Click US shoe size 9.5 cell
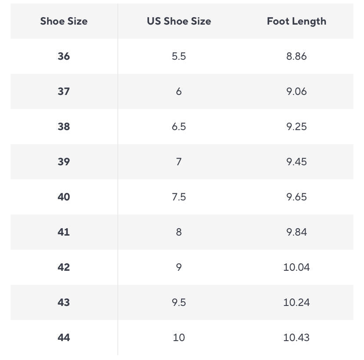Screen dimensions: 364x360 coord(179,302)
